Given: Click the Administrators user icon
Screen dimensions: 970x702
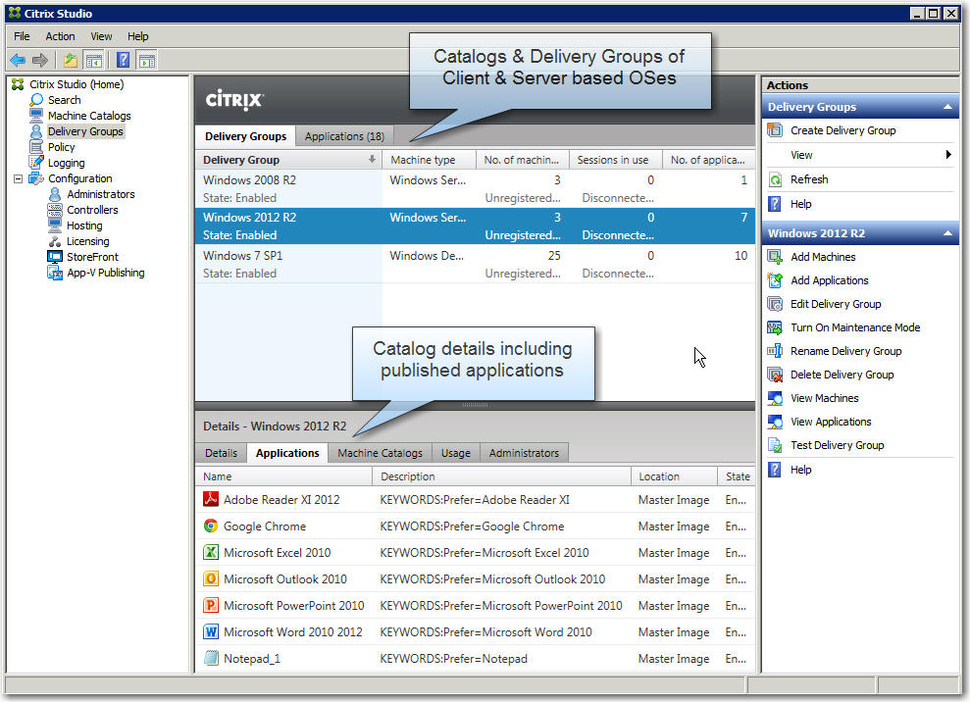Looking at the screenshot, I should click(55, 194).
